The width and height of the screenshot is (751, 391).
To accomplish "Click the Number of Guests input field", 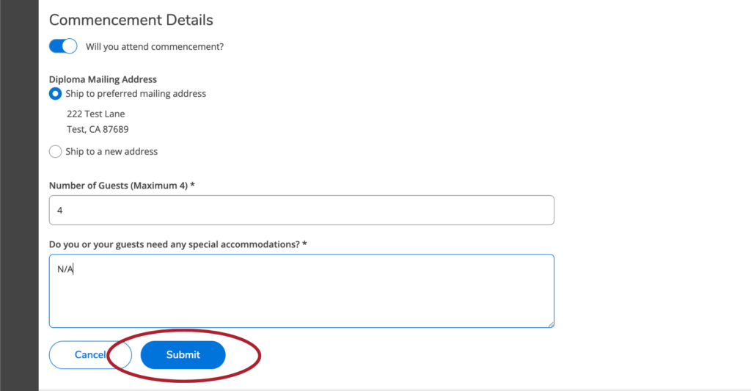I will pos(301,210).
